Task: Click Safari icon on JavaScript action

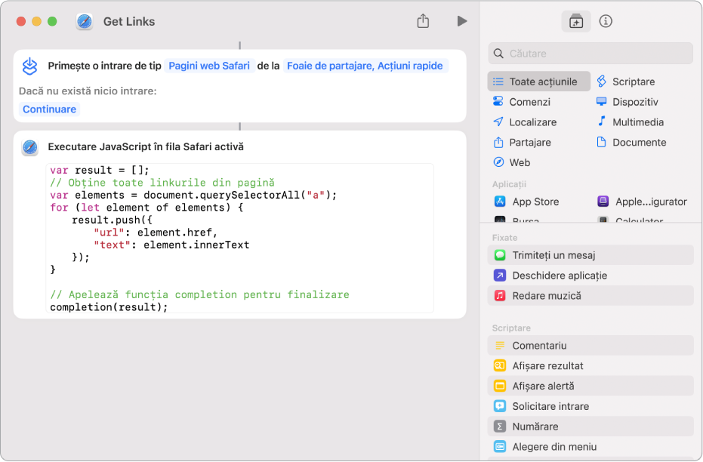Action: 29,147
